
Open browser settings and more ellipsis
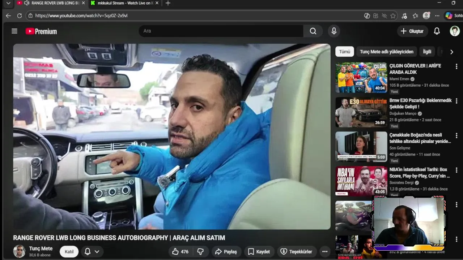pyautogui.click(x=437, y=16)
